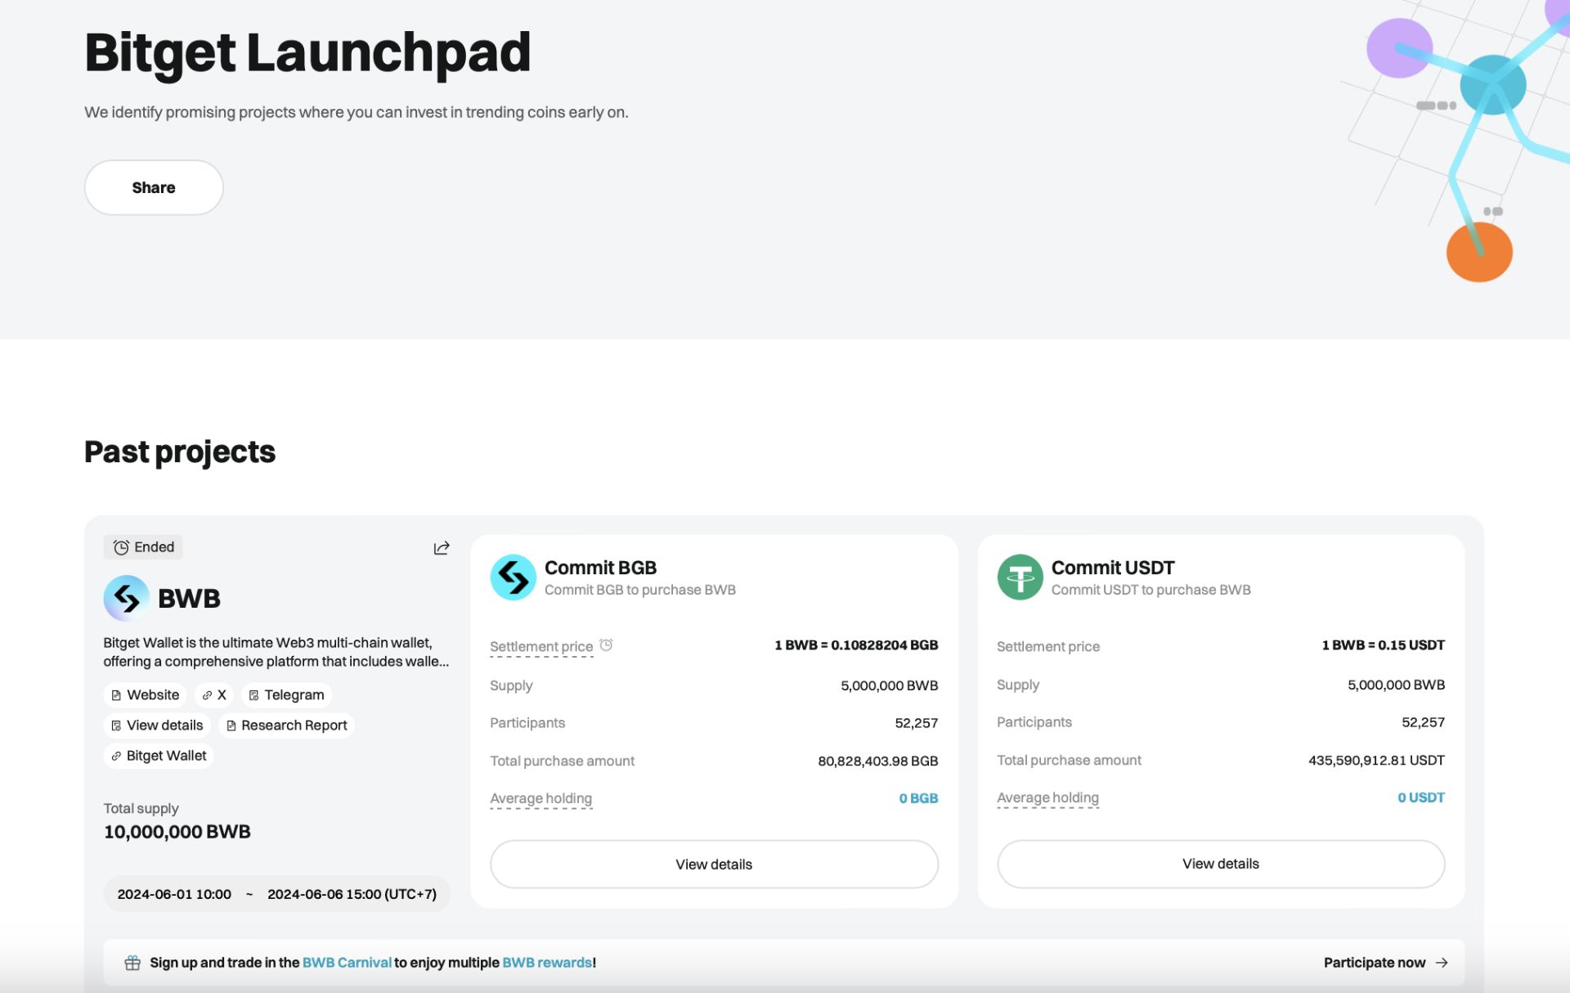Open the Bitget Wallet link
Viewport: 1570px width, 993px height.
pyautogui.click(x=159, y=755)
